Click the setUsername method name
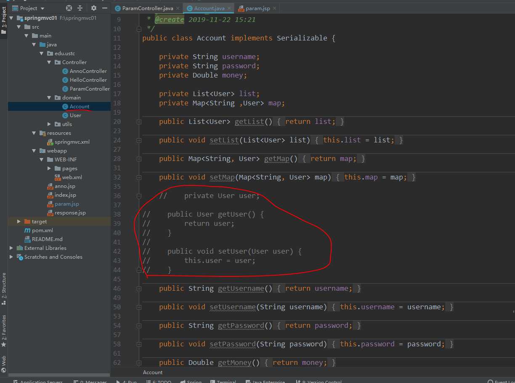Screen dimensions: 515x383 click(x=233, y=307)
